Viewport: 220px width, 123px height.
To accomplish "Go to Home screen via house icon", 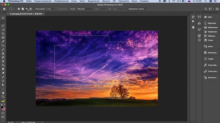I will coord(4,9).
